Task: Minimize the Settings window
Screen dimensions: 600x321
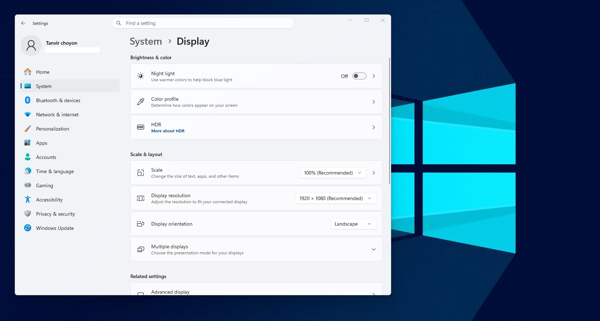Action: [350, 20]
